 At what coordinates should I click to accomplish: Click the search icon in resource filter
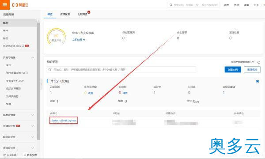tap(49, 69)
